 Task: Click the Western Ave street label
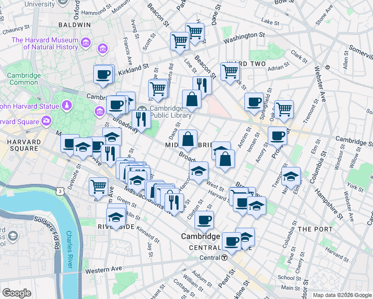(104, 270)
